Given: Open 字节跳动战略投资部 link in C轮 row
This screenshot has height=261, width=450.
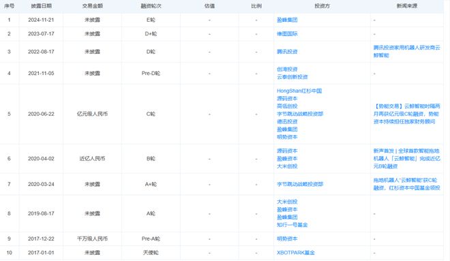Looking at the screenshot, I should click(300, 114).
